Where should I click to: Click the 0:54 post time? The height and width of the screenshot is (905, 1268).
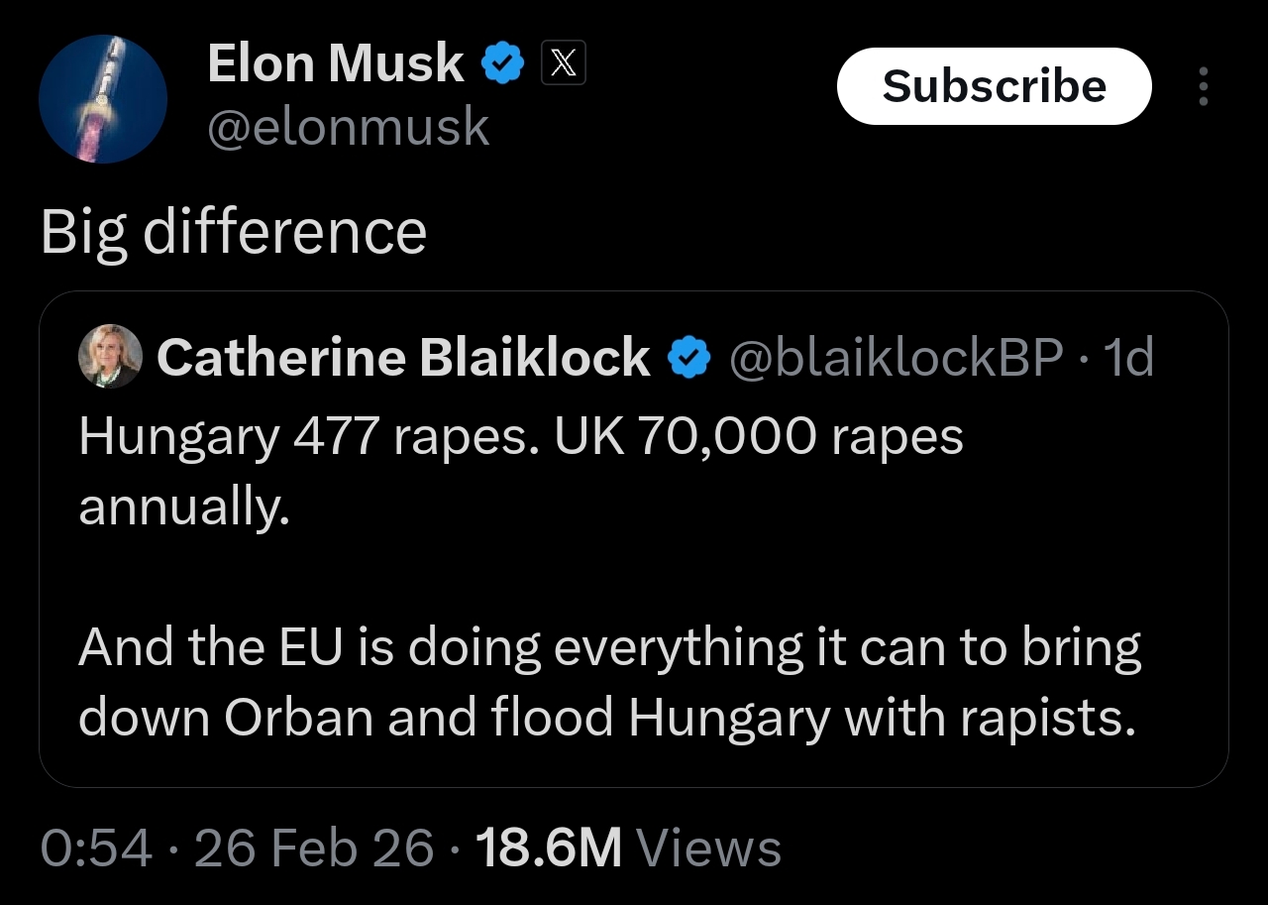(x=96, y=848)
